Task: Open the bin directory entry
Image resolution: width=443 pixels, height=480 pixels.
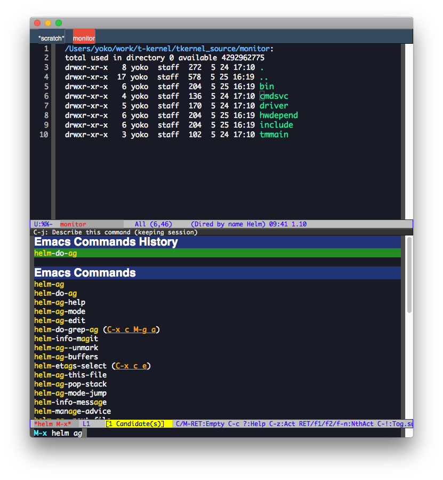Action: coord(267,86)
